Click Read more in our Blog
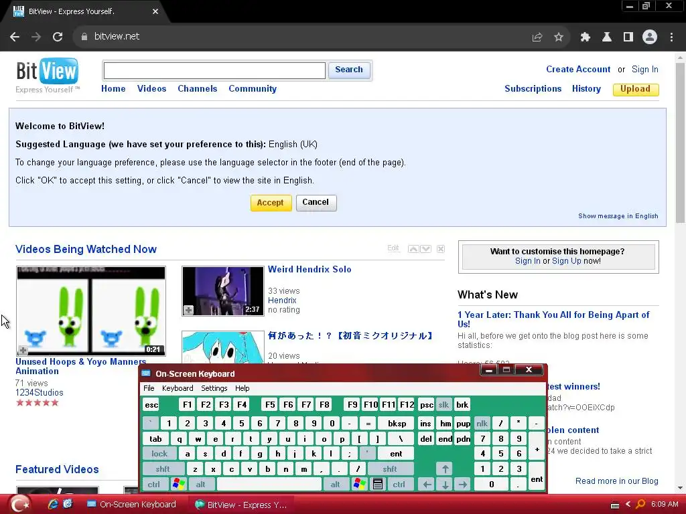 tap(616, 481)
